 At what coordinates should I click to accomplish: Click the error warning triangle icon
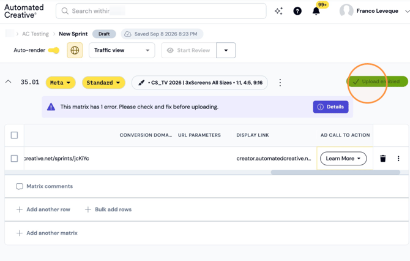[x=51, y=107]
